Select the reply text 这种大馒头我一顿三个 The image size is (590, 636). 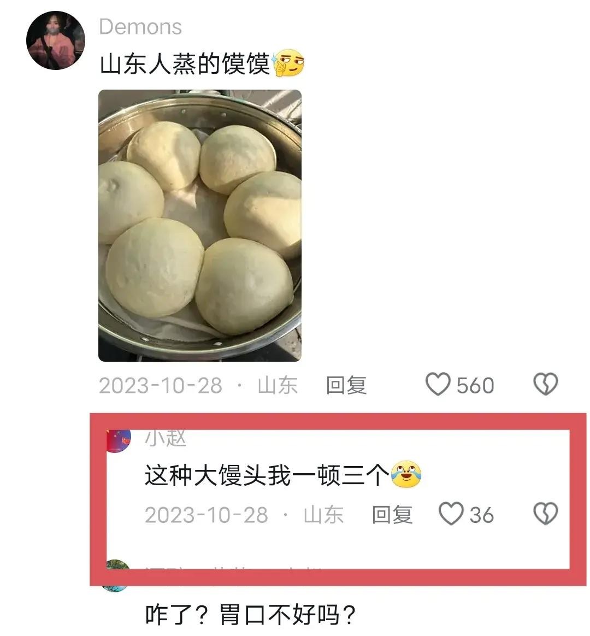267,475
